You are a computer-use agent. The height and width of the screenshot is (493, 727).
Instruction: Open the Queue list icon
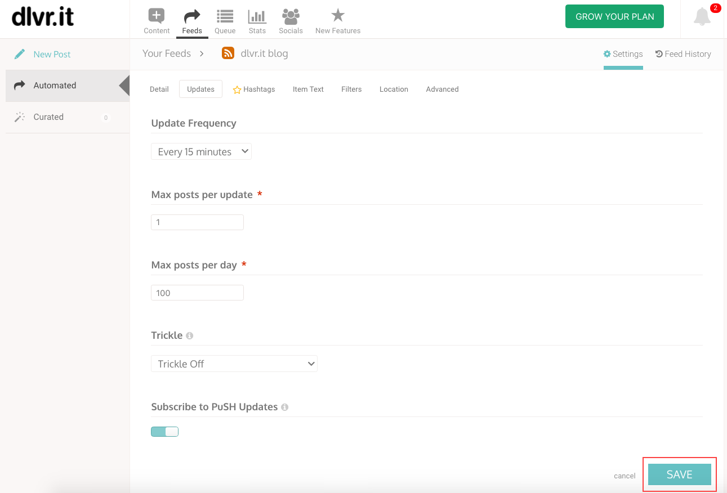225,16
